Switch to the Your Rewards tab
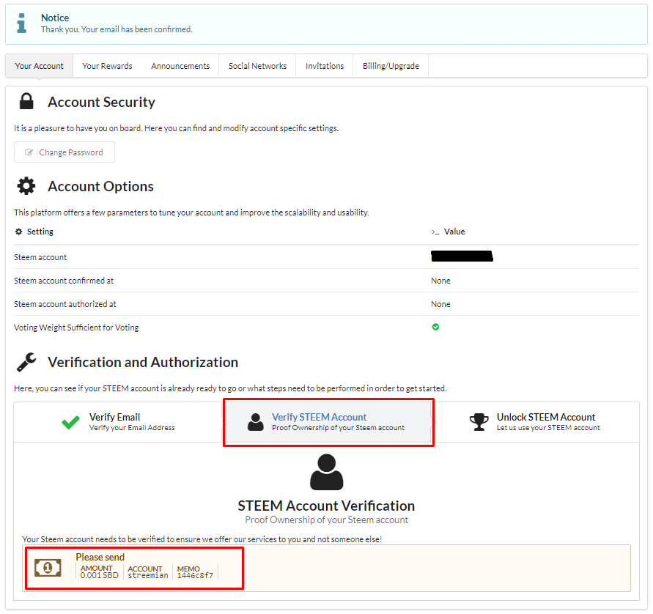653x614 pixels. click(x=107, y=66)
